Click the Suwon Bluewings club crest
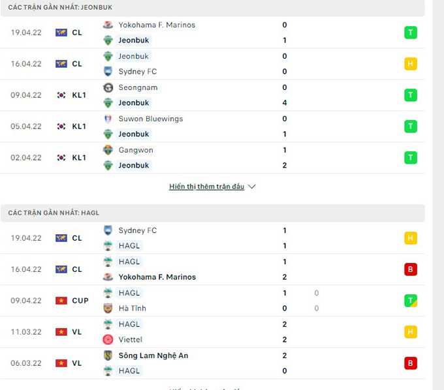444x390 pixels. (108, 119)
